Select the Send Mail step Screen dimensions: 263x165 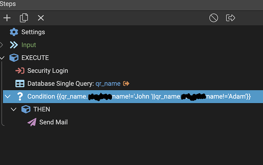48,122
